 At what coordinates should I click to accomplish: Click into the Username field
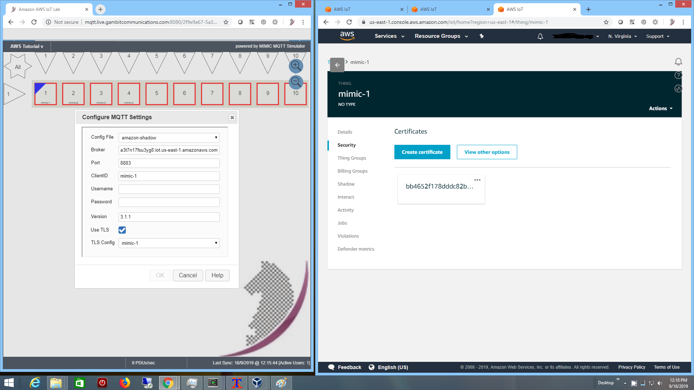(169, 189)
